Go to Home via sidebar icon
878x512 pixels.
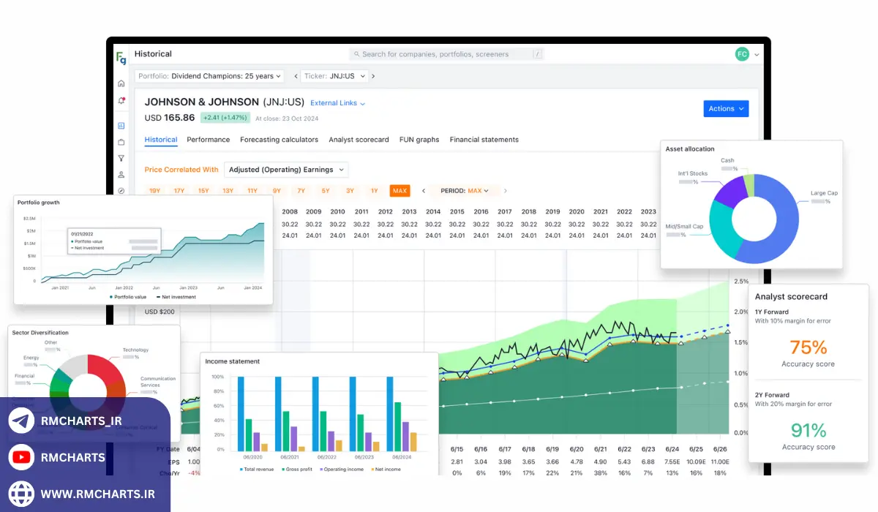coord(121,83)
